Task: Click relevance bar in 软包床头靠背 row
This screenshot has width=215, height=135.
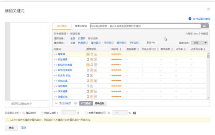Action: (x=117, y=65)
